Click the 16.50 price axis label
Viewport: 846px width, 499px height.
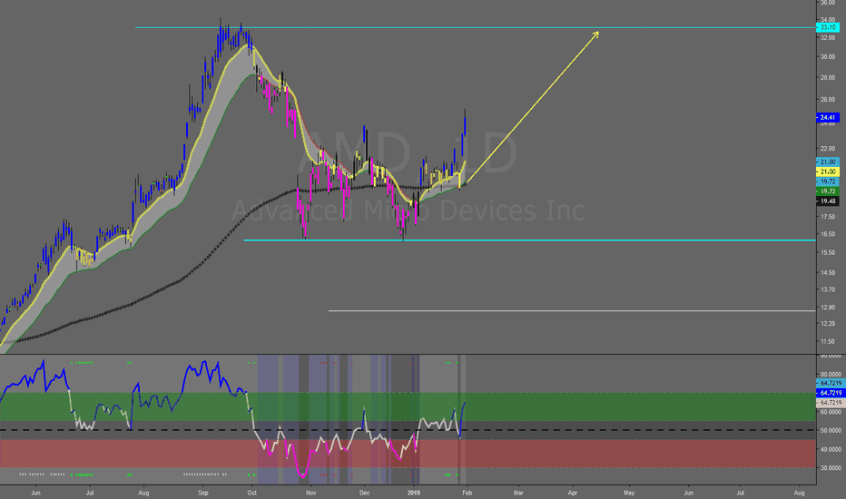[828, 234]
